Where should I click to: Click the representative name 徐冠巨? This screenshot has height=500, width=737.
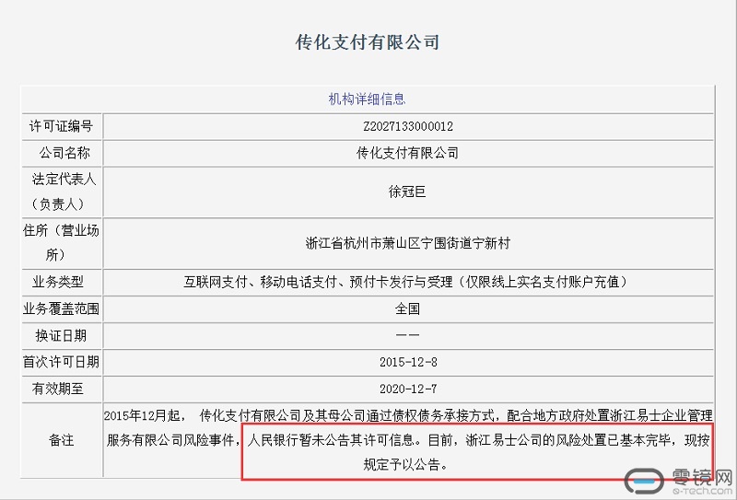click(407, 192)
